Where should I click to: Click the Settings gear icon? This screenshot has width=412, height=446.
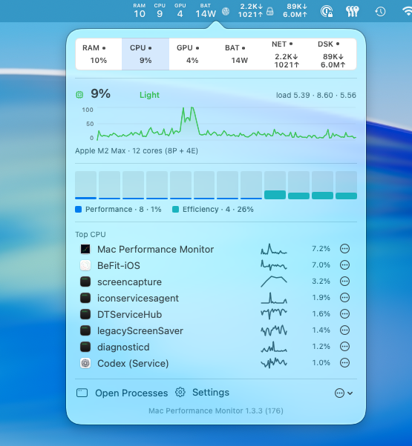[180, 392]
